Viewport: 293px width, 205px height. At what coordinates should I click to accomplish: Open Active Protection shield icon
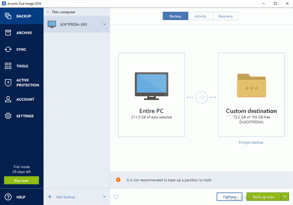click(x=8, y=82)
